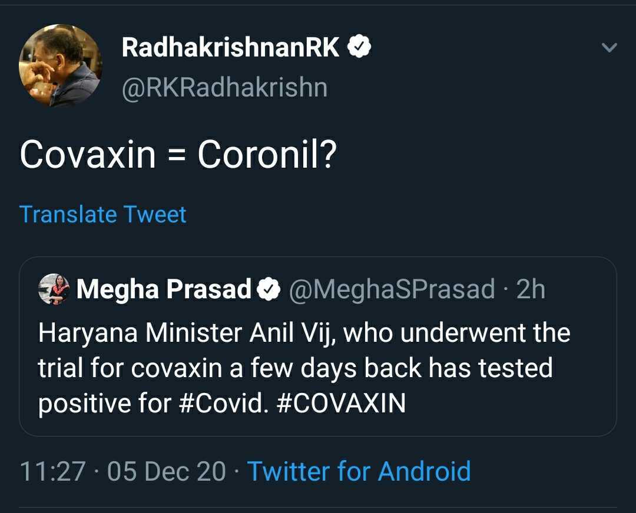Open the quoted tweet about Anil Vij

[x=318, y=368]
